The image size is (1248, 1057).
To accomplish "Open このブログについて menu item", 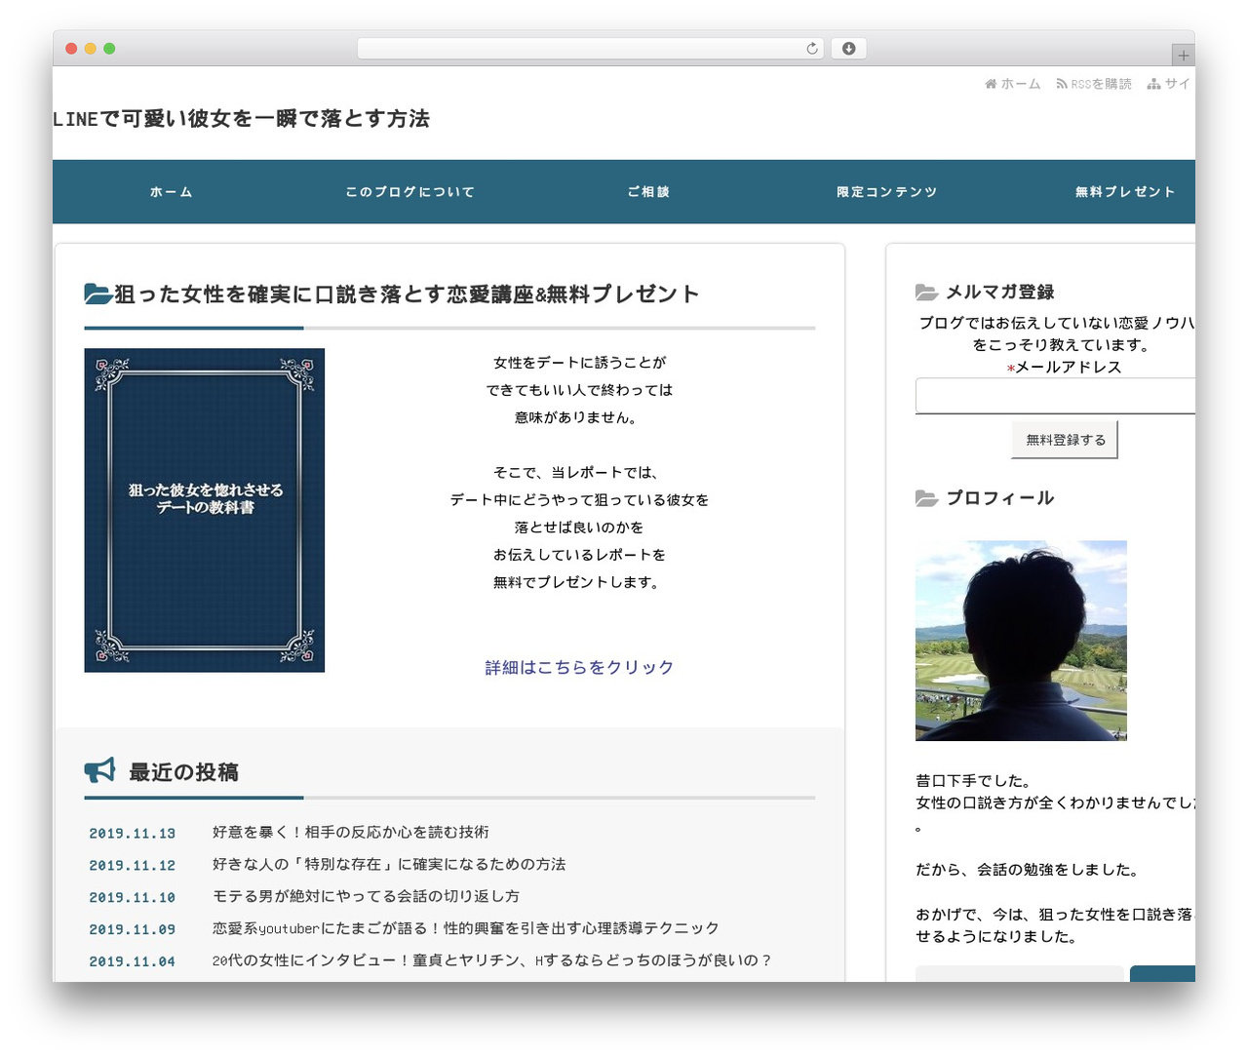I will (410, 192).
